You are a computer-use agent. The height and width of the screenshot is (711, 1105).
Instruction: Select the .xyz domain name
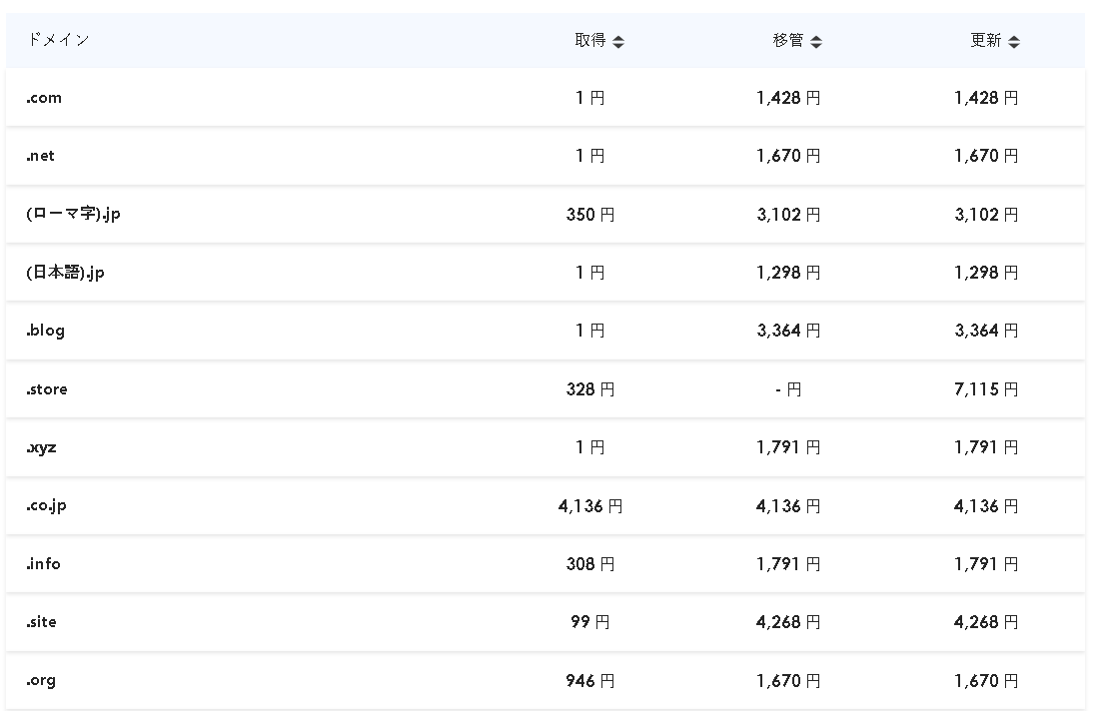(x=42, y=448)
